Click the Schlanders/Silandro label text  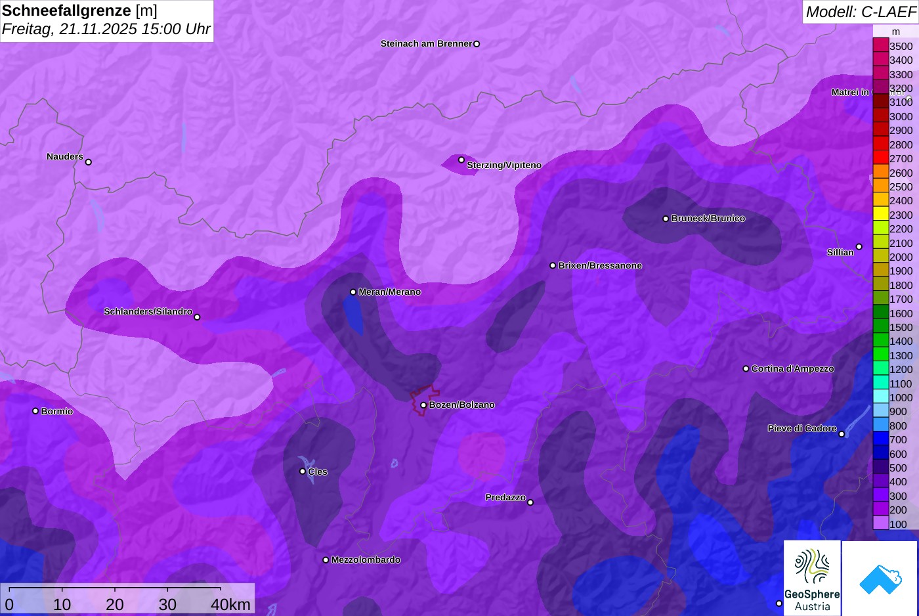tap(148, 311)
